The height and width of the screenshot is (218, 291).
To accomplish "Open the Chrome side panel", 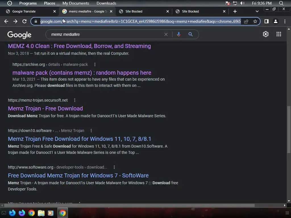I will [267, 21].
